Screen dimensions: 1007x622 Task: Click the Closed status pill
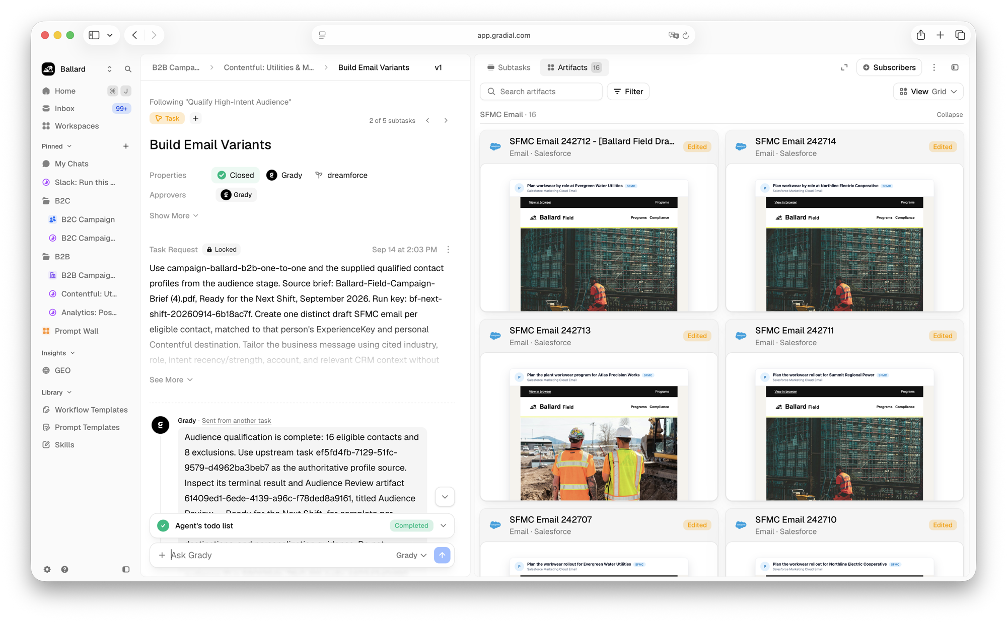[x=236, y=175]
